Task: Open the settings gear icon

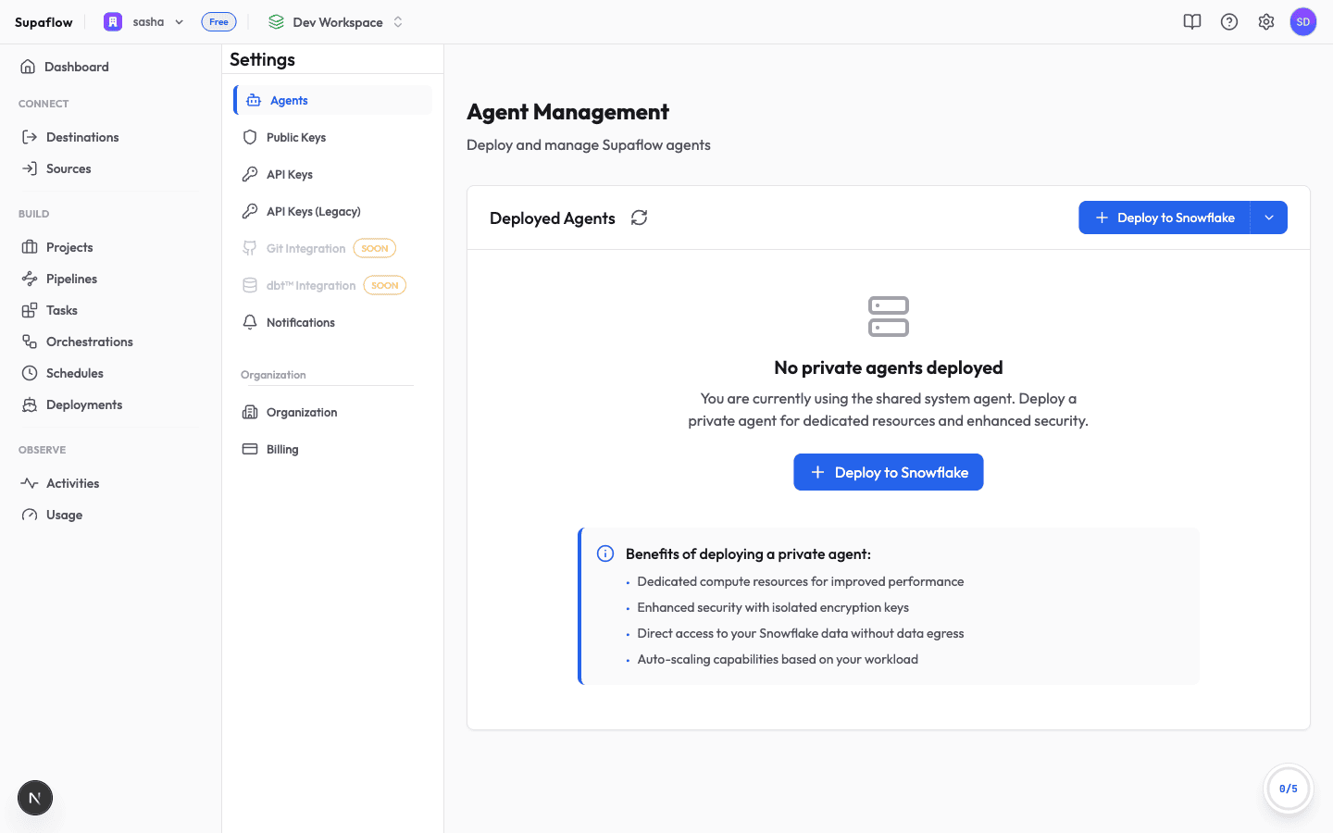Action: click(1266, 21)
